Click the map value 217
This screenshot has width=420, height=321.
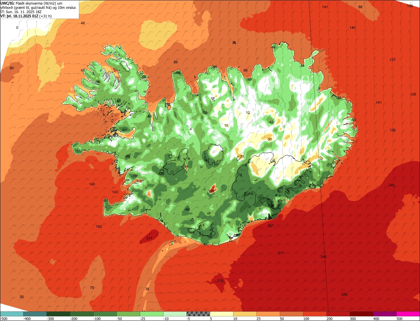pos(149,238)
